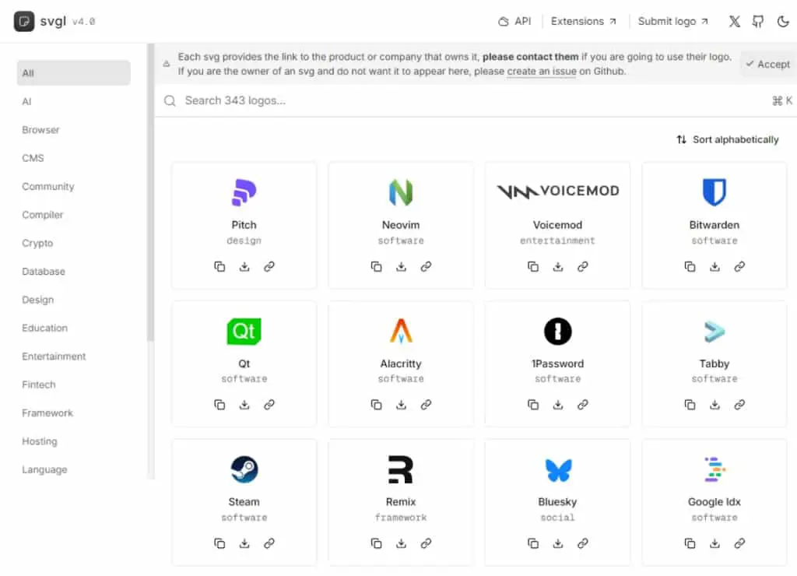Open the Voicemod website link icon

[x=582, y=266]
